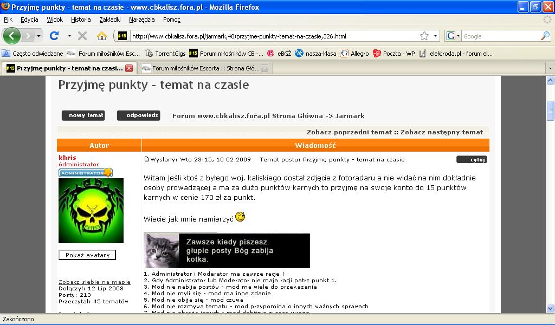The height and width of the screenshot is (325, 555).
Task: Click the Stop loading X icon
Action: click(x=82, y=36)
